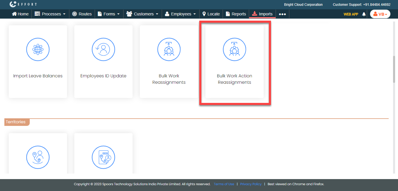Click the second Territories card map-document icon

click(x=103, y=157)
